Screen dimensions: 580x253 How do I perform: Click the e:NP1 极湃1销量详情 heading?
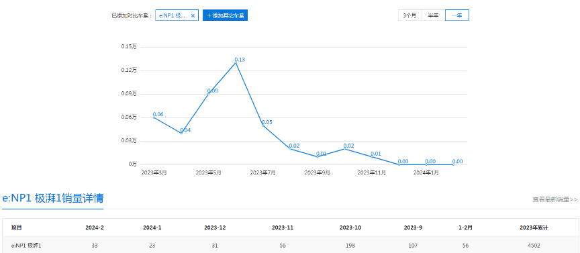53,199
